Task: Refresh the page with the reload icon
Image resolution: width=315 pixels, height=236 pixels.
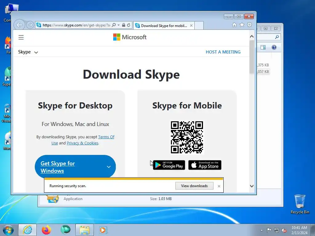Action: click(x=129, y=25)
